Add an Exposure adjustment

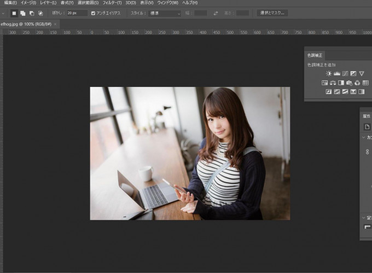(x=353, y=73)
